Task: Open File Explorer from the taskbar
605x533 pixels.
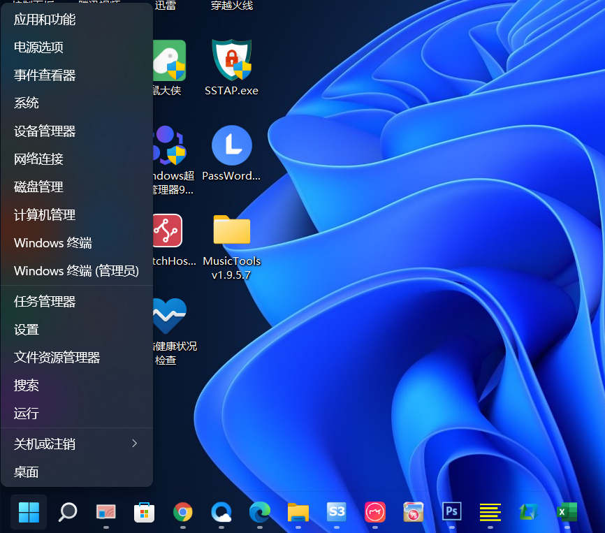Action: coord(298,512)
